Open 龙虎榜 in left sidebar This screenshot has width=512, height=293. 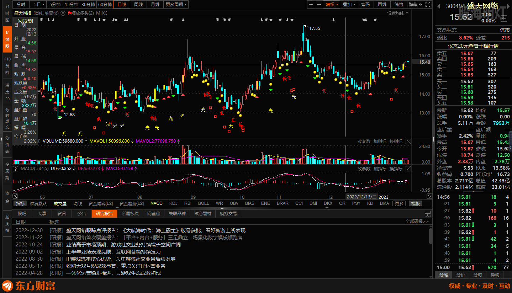click(x=7, y=224)
